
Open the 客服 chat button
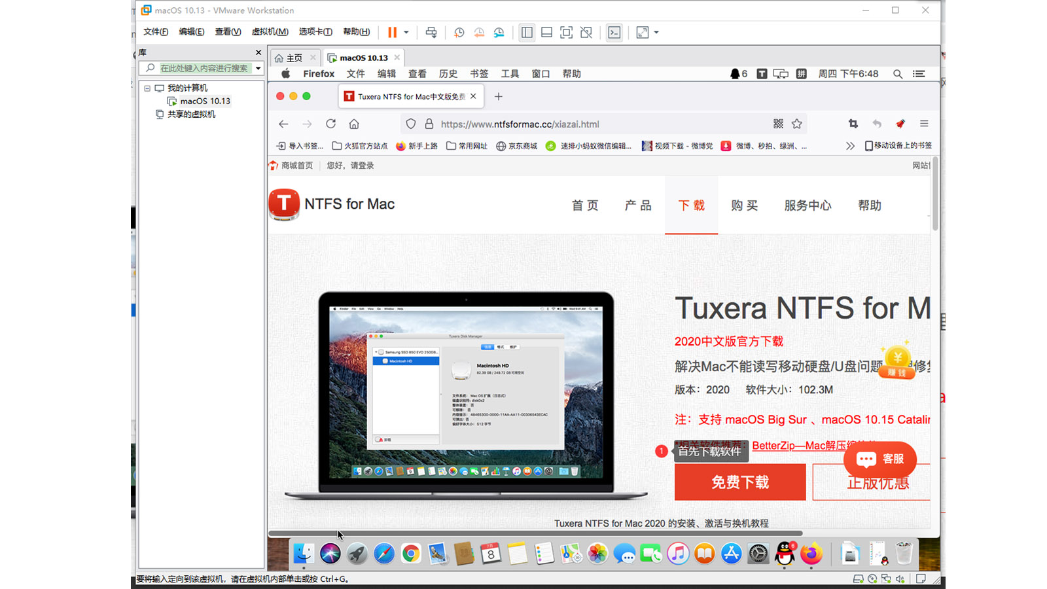coord(880,459)
